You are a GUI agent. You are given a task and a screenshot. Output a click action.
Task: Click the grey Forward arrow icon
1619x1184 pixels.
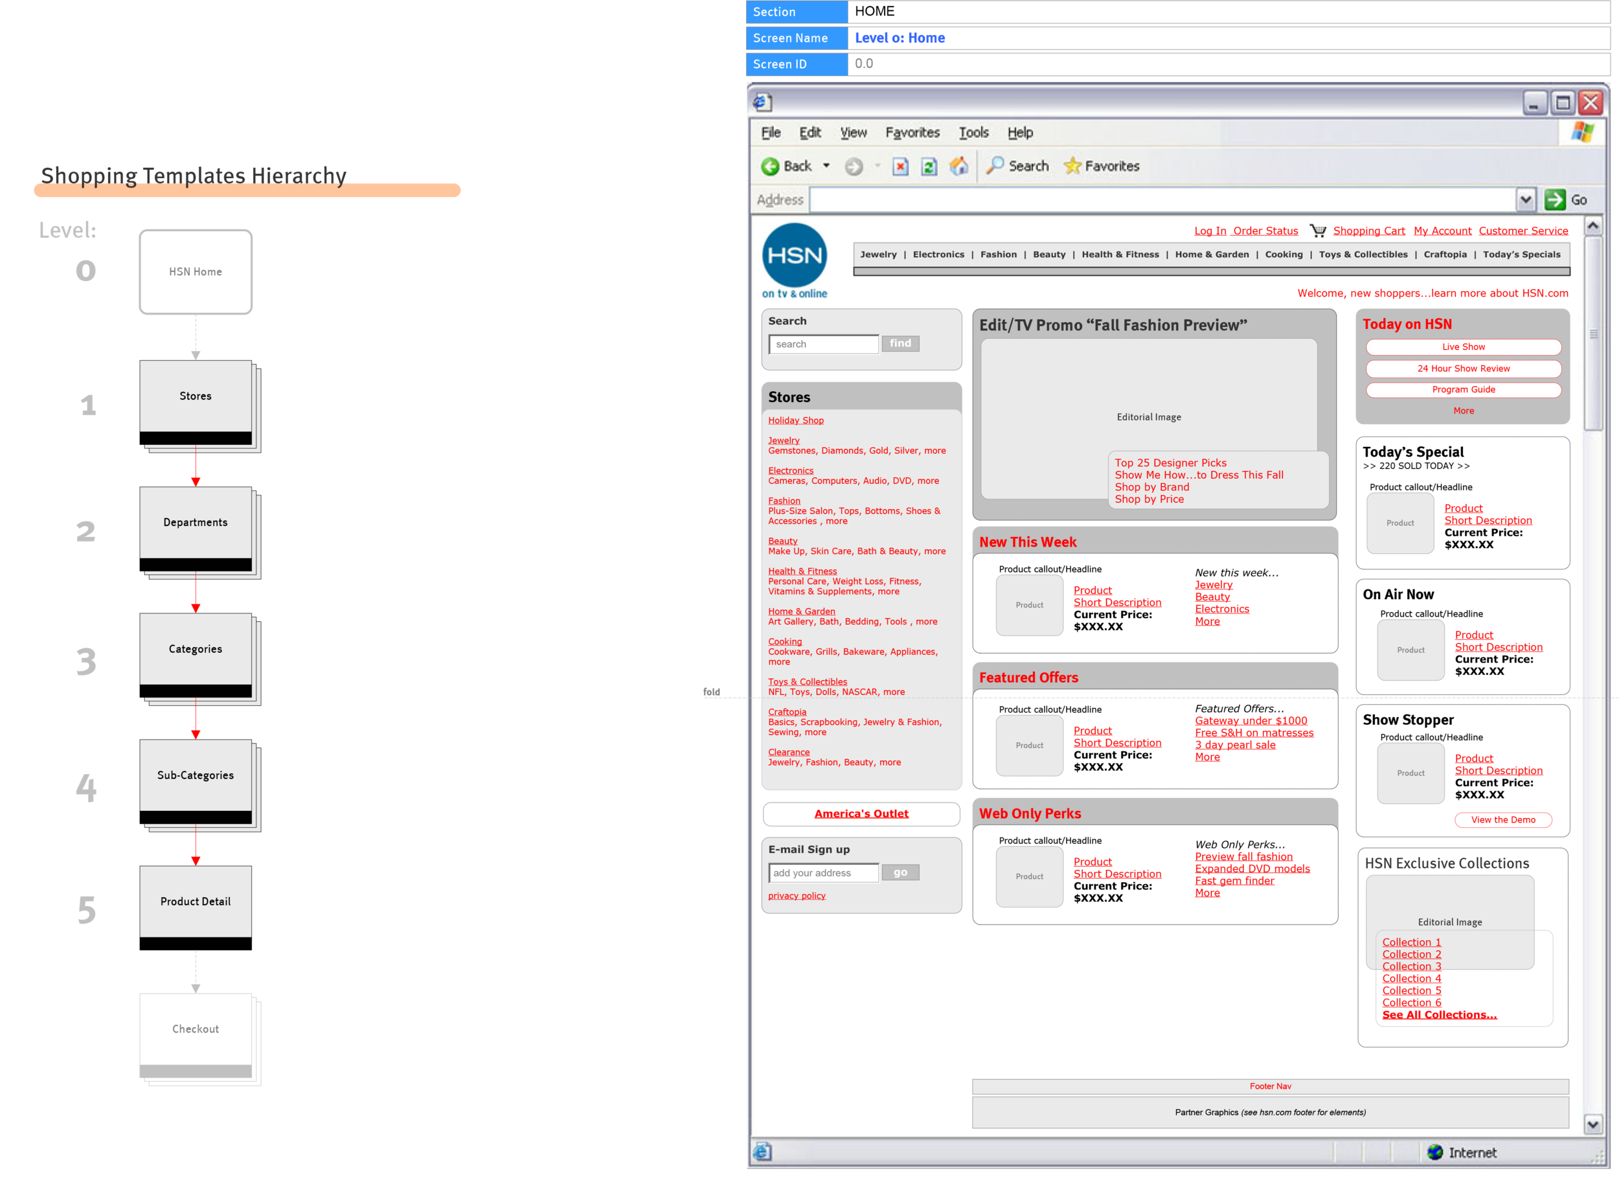pos(853,166)
